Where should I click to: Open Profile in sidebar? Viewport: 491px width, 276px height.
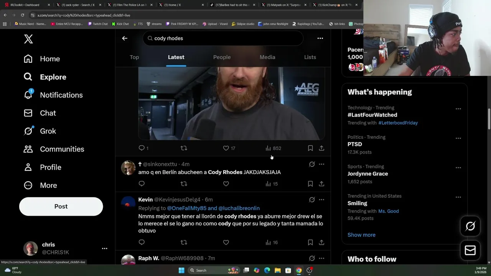tap(42, 167)
